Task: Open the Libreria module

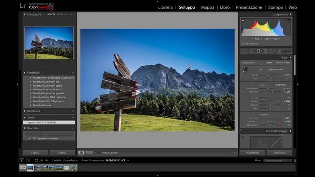Action: click(x=165, y=7)
